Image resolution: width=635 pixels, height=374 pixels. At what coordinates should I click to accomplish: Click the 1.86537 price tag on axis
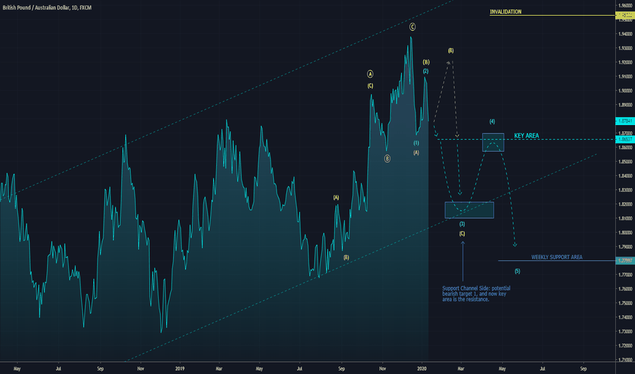click(x=623, y=139)
